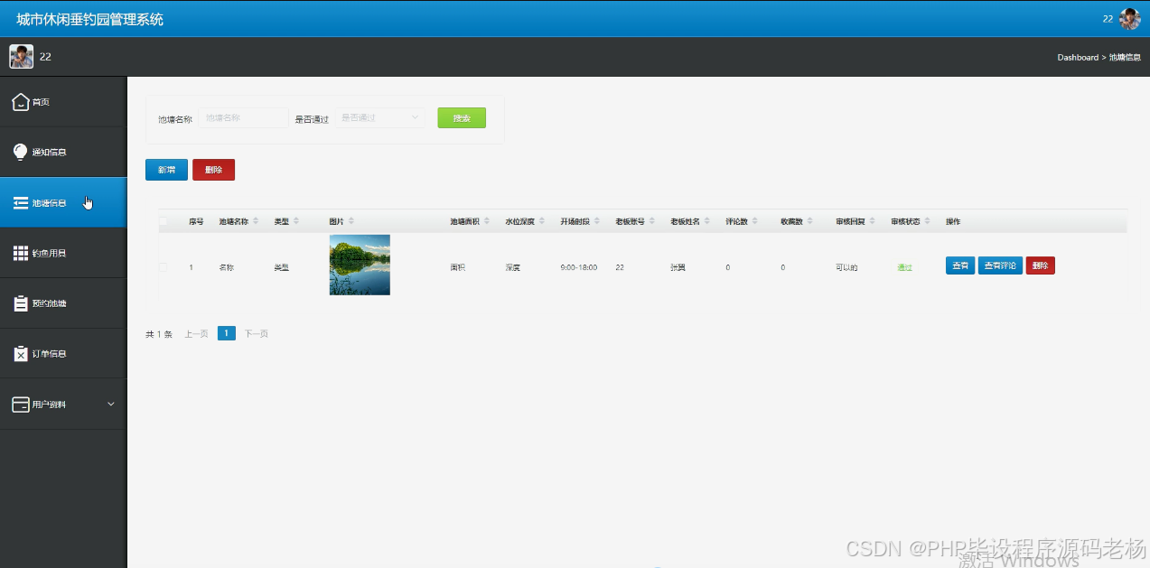The width and height of the screenshot is (1150, 568).
Task: Click the 共 1 条 total count text
Action: point(159,334)
